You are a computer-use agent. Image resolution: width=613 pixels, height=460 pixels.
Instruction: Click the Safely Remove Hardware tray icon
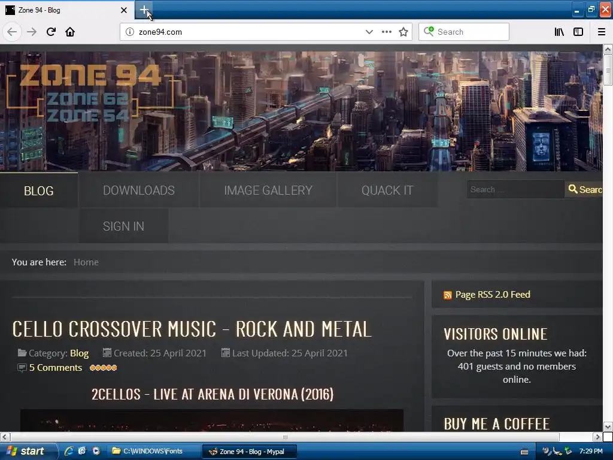[x=569, y=452]
